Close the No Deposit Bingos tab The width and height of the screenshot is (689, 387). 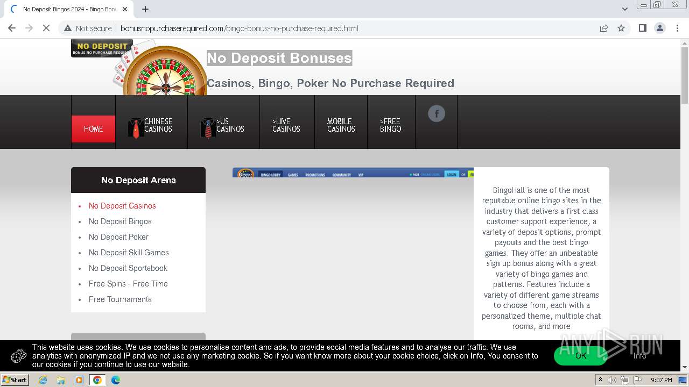125,9
